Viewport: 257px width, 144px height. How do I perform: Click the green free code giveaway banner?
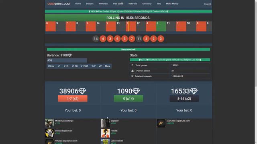128,12
